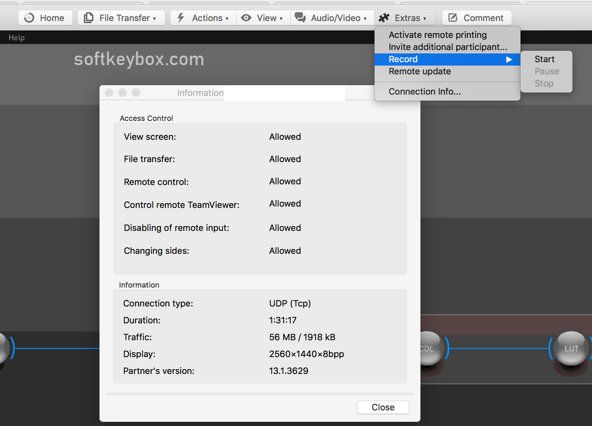Enable session recording via Start
Viewport: 592px width, 426px height.
click(x=545, y=59)
